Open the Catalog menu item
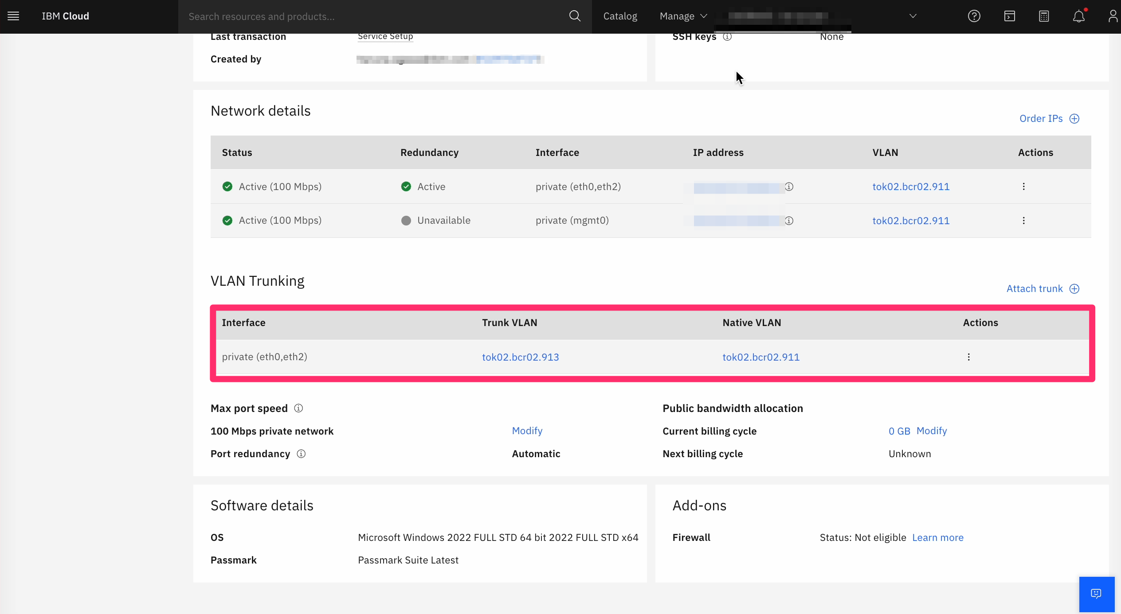Screen dimensions: 1121x614 (620, 16)
